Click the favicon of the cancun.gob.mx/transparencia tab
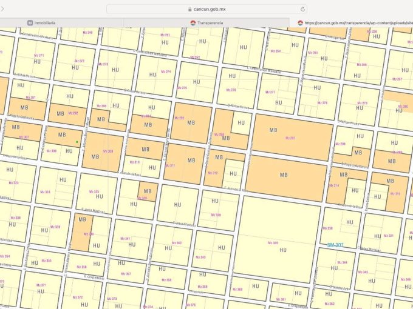This screenshot has height=309, width=413. (x=300, y=22)
